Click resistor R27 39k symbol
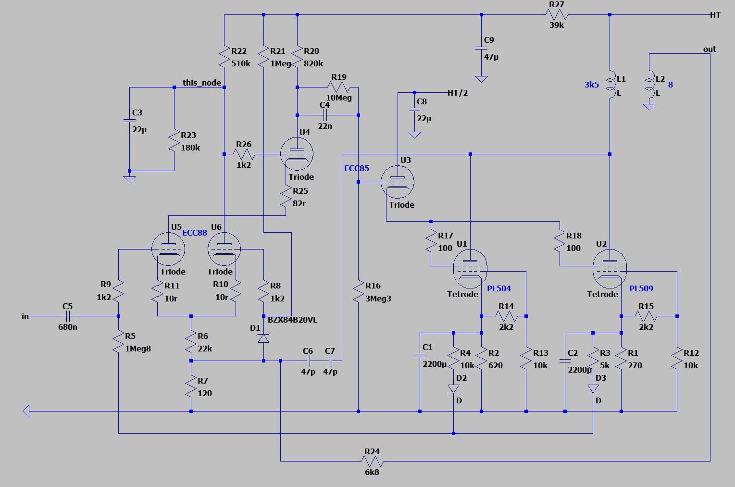The width and height of the screenshot is (735, 487). [557, 14]
